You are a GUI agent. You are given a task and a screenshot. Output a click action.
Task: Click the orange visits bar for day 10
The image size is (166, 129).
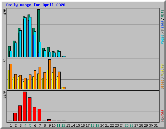(54, 78)
